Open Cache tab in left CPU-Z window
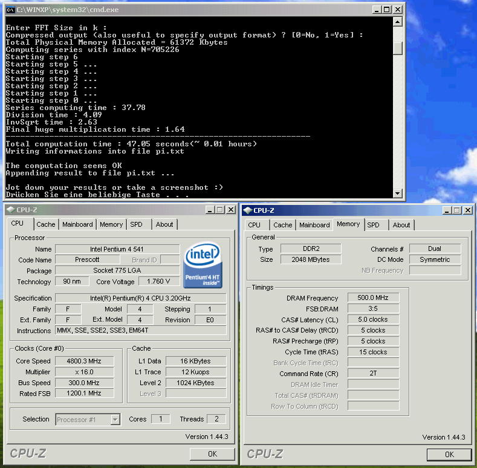This screenshot has height=468, width=477. coord(46,224)
